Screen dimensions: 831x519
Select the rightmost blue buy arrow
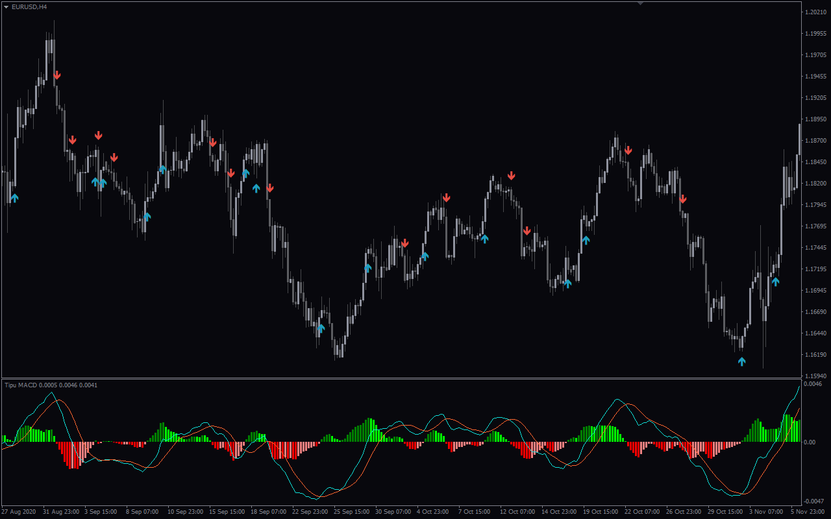click(775, 282)
